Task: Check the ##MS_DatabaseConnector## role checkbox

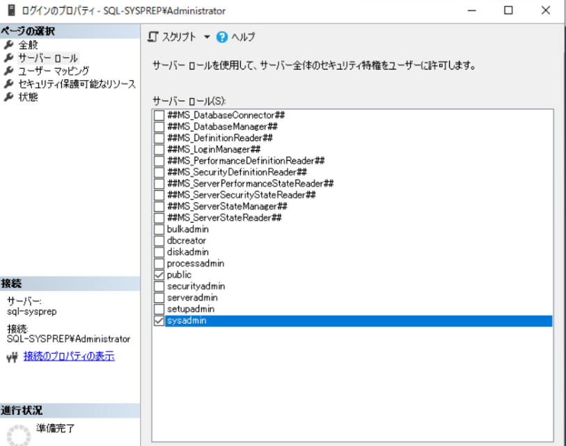Action: 159,115
